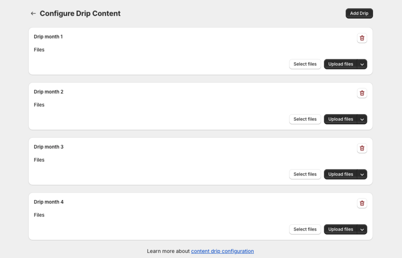Open the content drip configuration link
402x258 pixels.
(x=222, y=251)
